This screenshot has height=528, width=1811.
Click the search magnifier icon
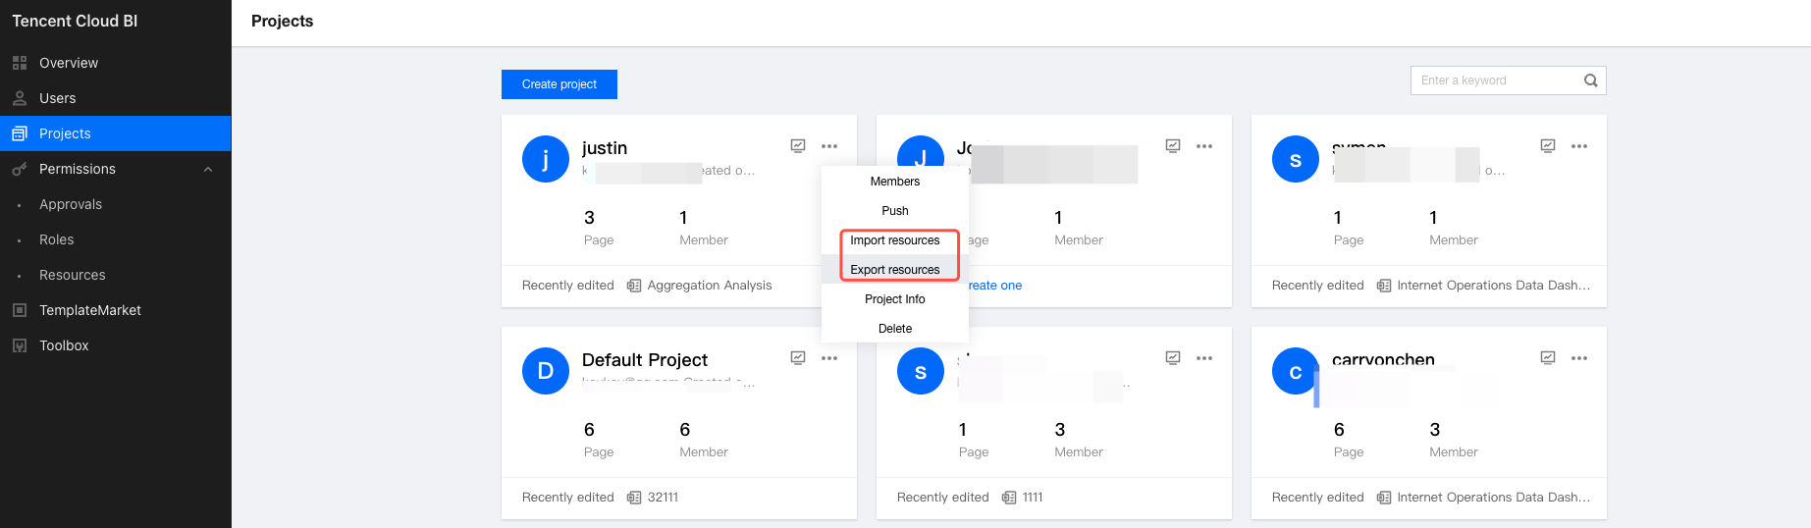1590,80
